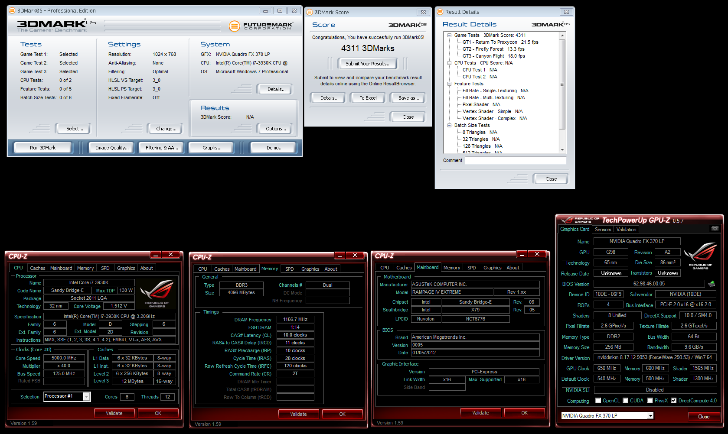Minimize the CPU-Z Mainboard window
Image resolution: width=728 pixels, height=434 pixels.
(x=522, y=254)
